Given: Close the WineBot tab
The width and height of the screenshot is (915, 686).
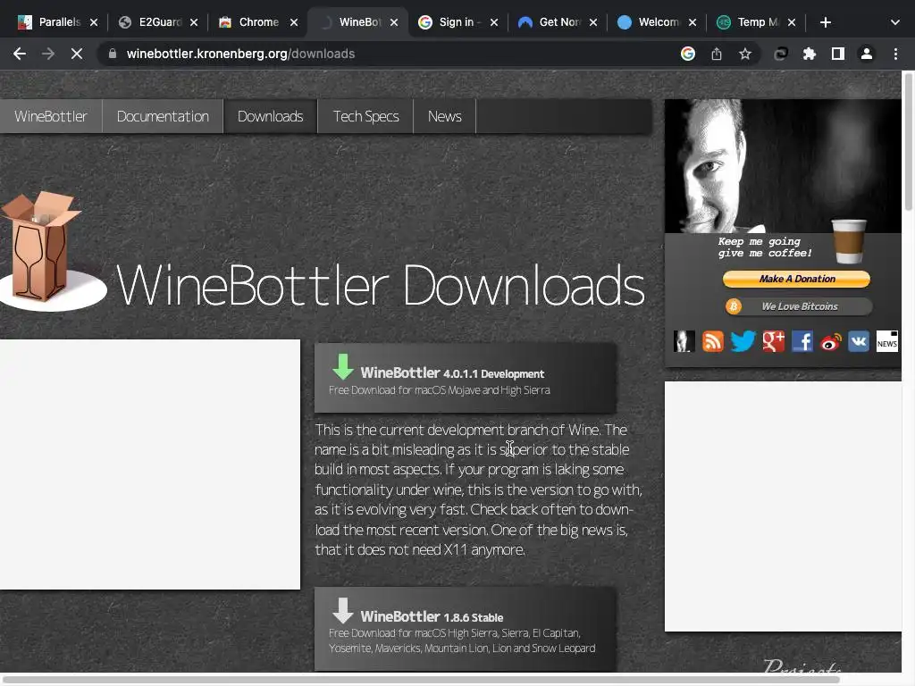Looking at the screenshot, I should [x=394, y=22].
